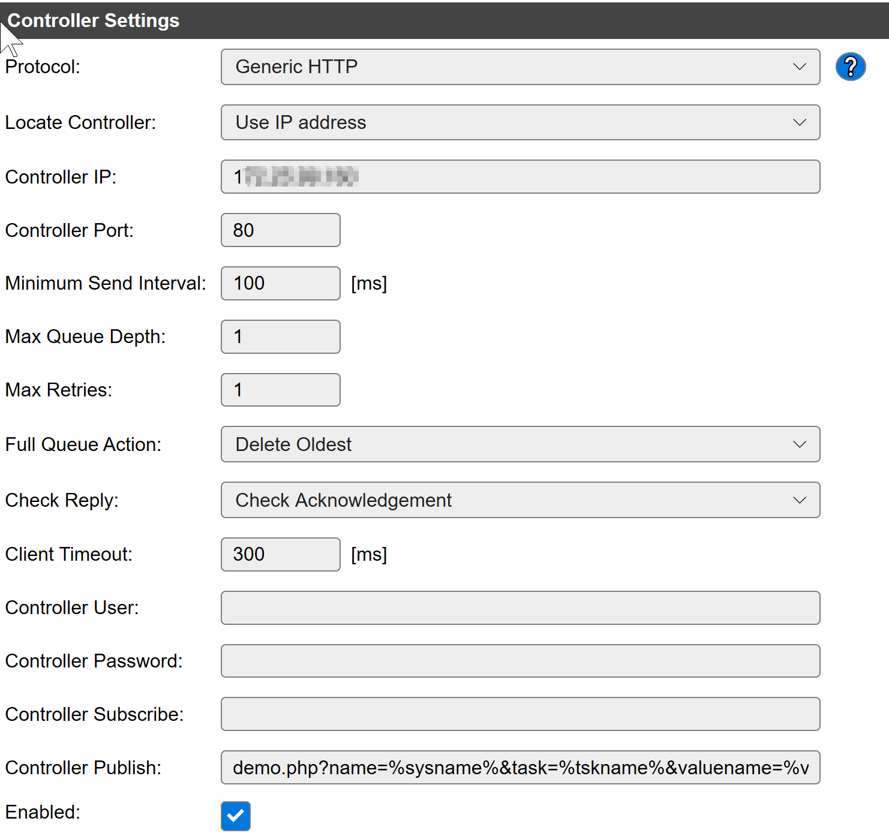Open the Protocol dropdown
The width and height of the screenshot is (889, 839).
tap(520, 67)
